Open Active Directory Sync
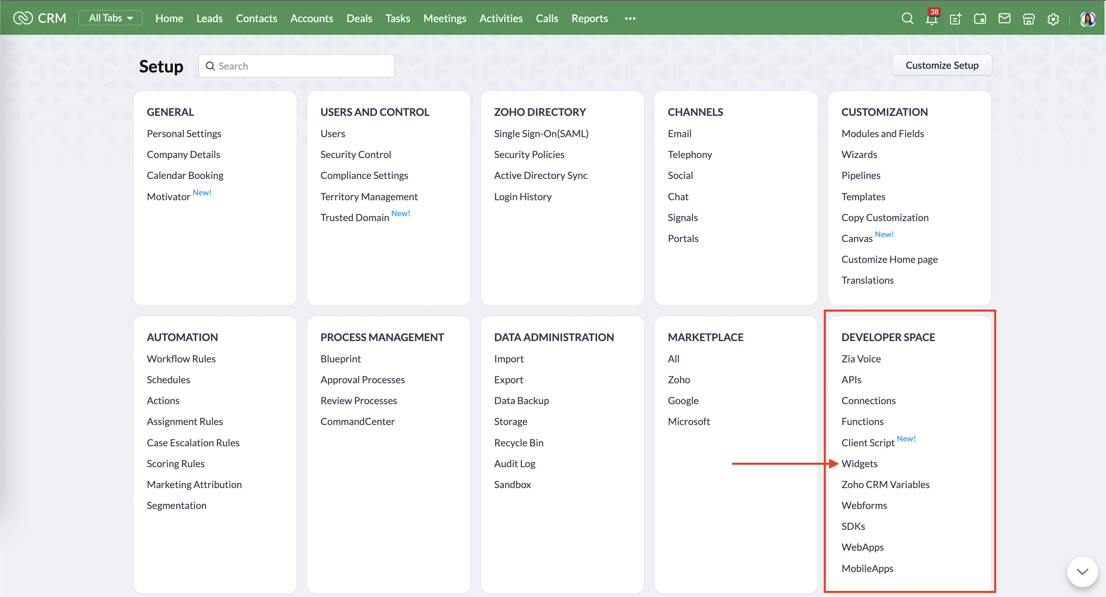Screen dimensions: 1106x597 point(541,176)
